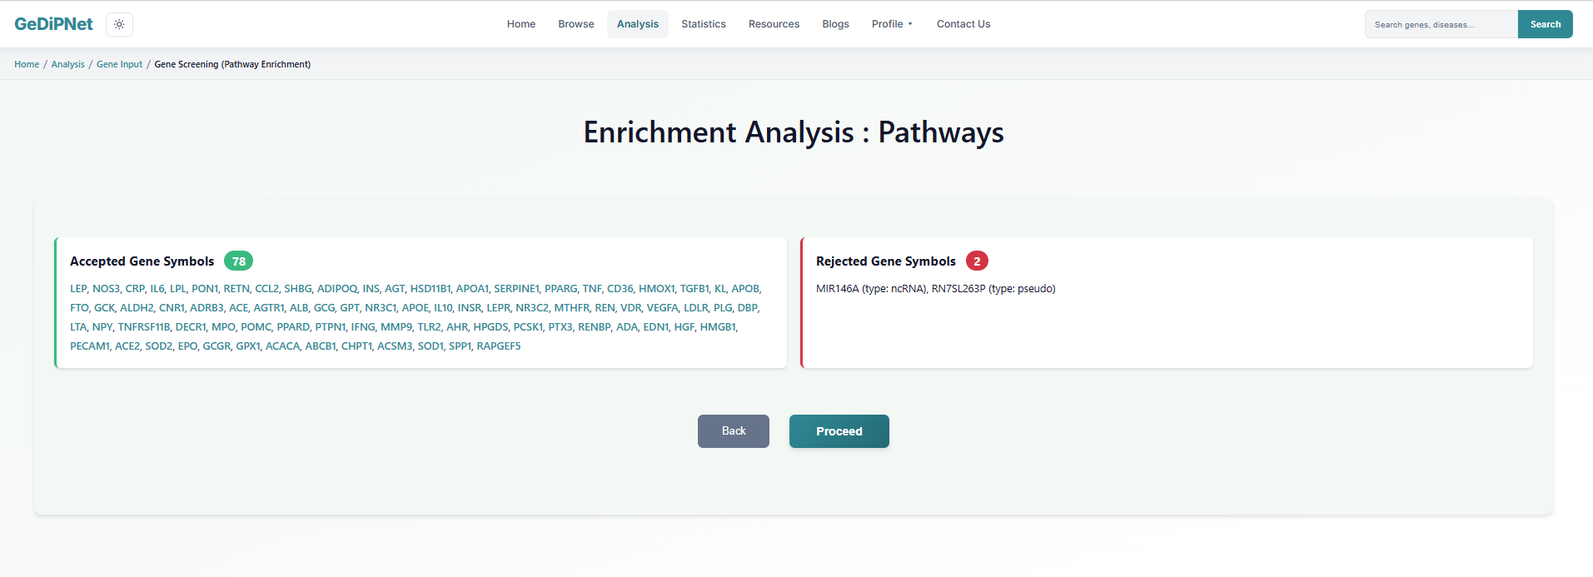Visit the Blogs page

835,24
